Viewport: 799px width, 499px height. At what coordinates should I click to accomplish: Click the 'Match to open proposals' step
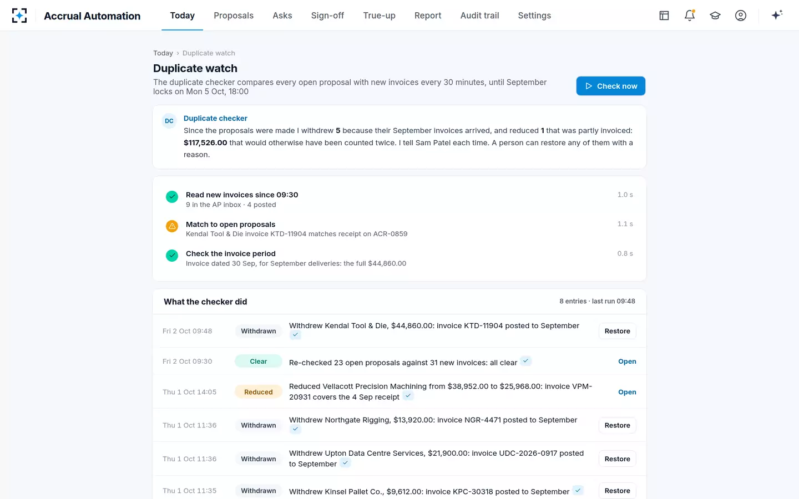pyautogui.click(x=230, y=224)
